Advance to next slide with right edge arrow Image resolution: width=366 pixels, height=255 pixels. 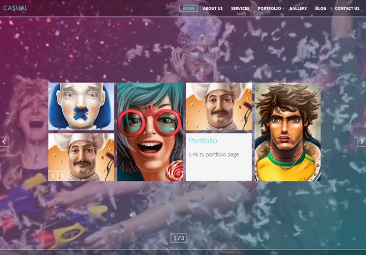361,142
